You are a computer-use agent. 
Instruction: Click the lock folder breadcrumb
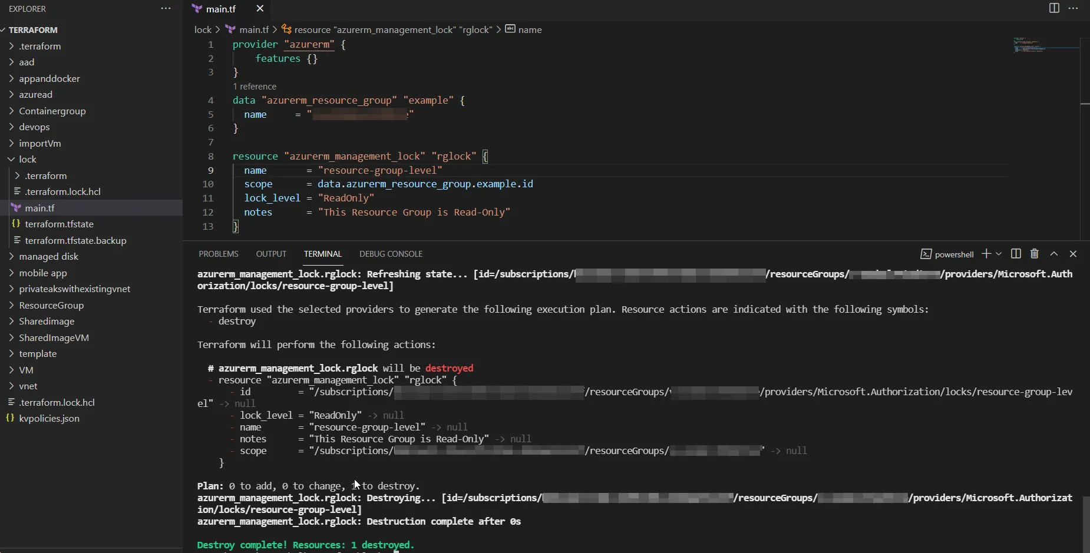pos(203,29)
